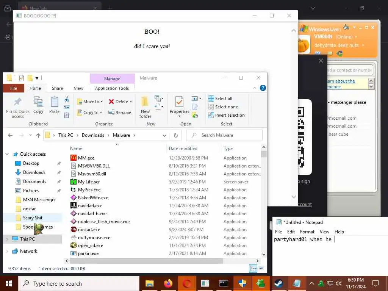Expand the address bar history dropdown
Screen dimensions: 388x291
pyautogui.click(x=164, y=135)
